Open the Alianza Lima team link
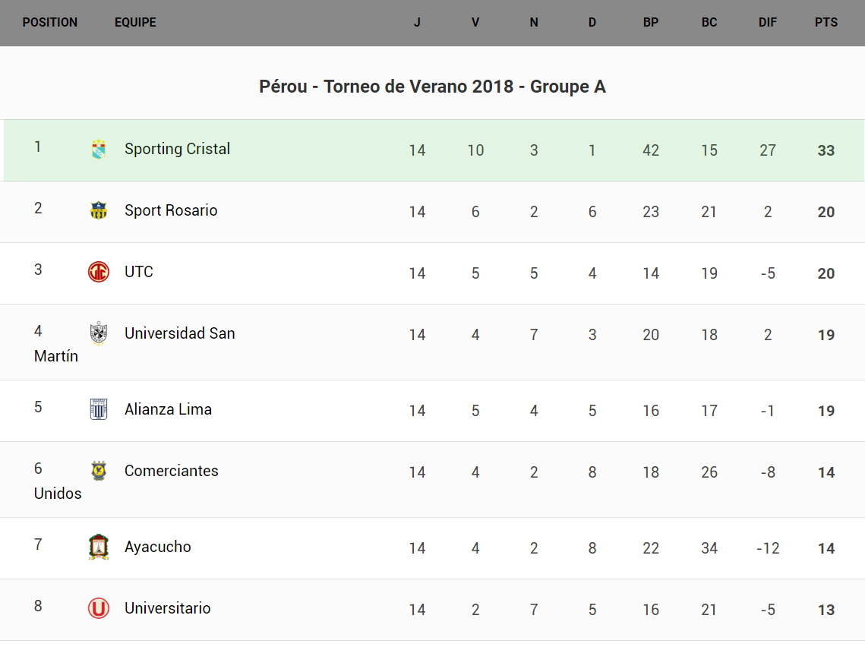 tap(168, 409)
